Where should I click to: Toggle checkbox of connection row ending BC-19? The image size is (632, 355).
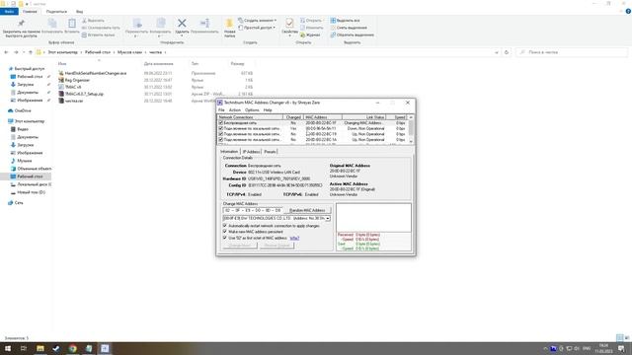click(220, 134)
